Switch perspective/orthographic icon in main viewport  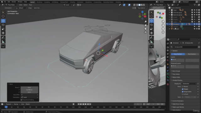click(145, 32)
